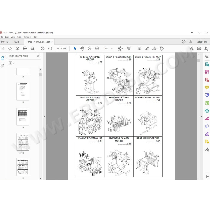Open the View menu
Image resolution: width=210 pixels, height=210 pixels.
tap(13, 37)
